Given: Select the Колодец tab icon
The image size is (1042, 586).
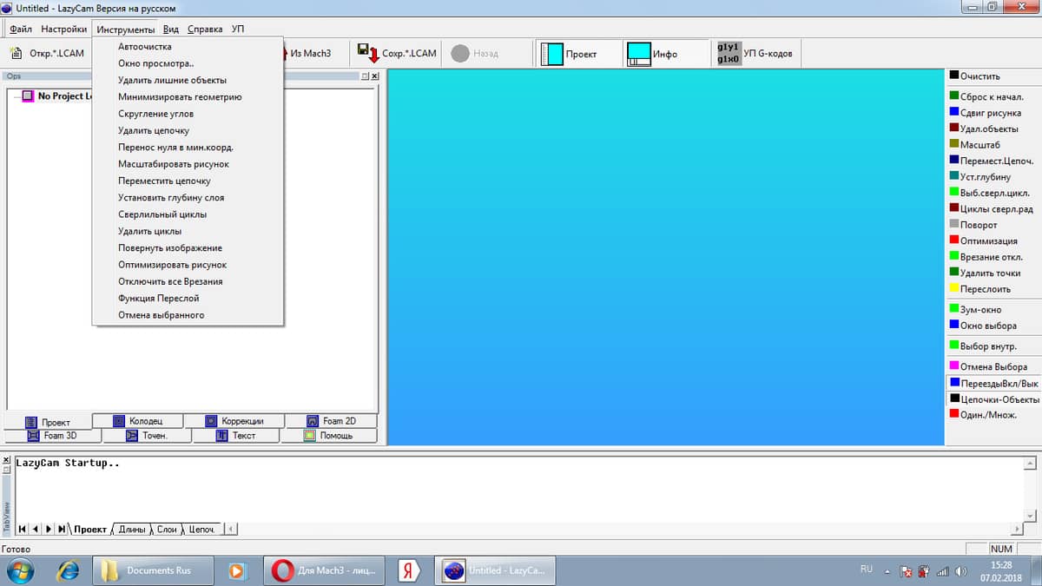Looking at the screenshot, I should [x=120, y=421].
